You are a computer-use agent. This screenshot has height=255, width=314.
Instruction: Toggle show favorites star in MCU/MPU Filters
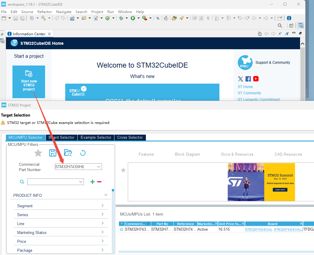coord(38,153)
